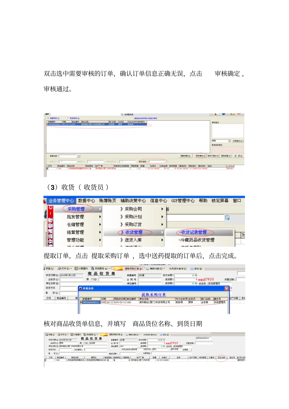The width and height of the screenshot is (289, 409).
Task: Open the 打印 print menu in the 收货日期 2015年3月13日 form toolbar
Action: tap(64, 269)
